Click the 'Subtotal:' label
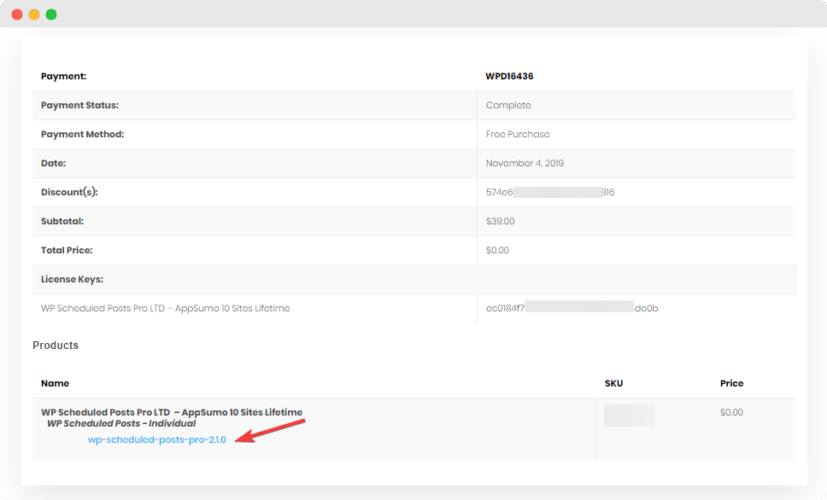Image resolution: width=827 pixels, height=500 pixels. click(x=62, y=221)
